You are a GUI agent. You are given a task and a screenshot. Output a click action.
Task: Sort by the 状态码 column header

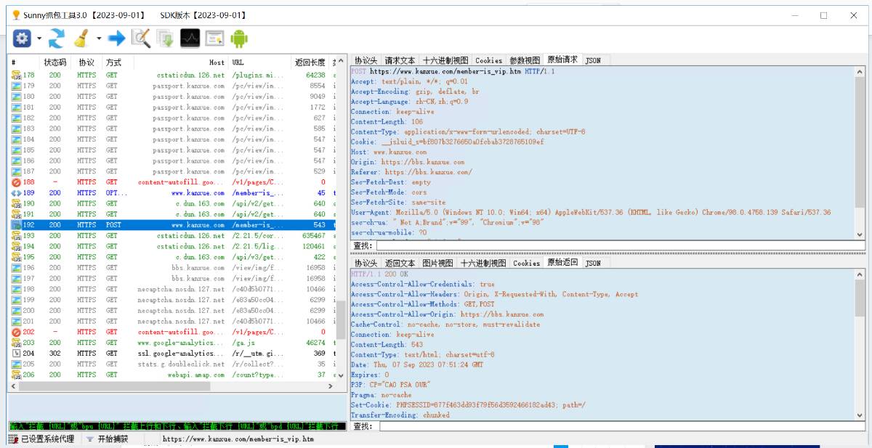(55, 62)
